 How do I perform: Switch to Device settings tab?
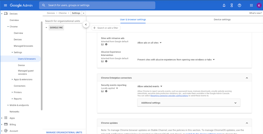(x=222, y=19)
